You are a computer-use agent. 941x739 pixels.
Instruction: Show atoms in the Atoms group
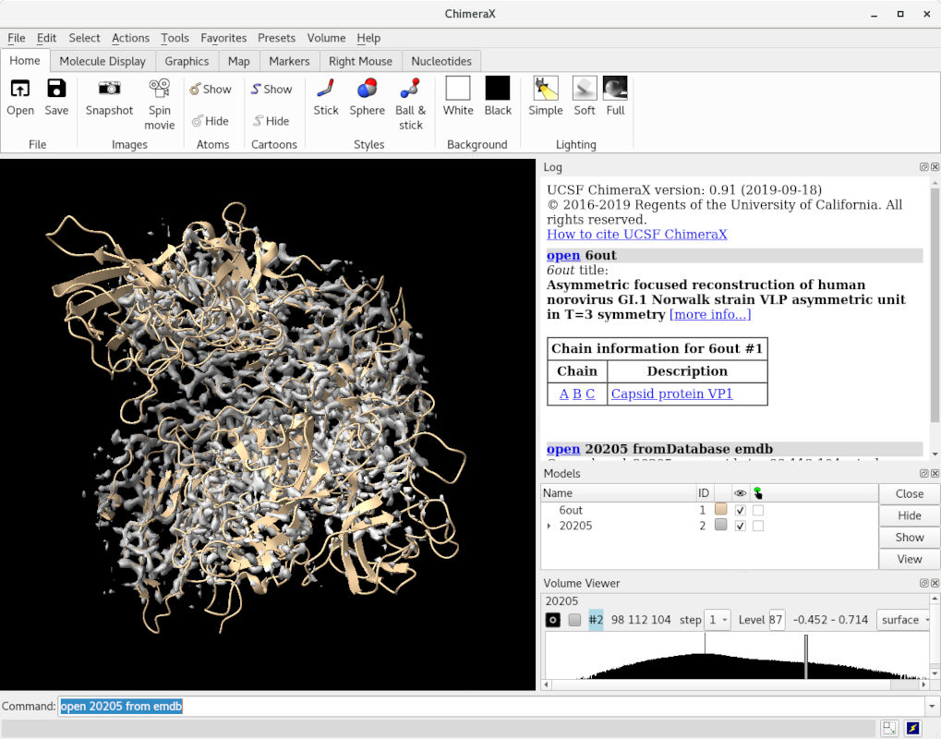tap(211, 90)
